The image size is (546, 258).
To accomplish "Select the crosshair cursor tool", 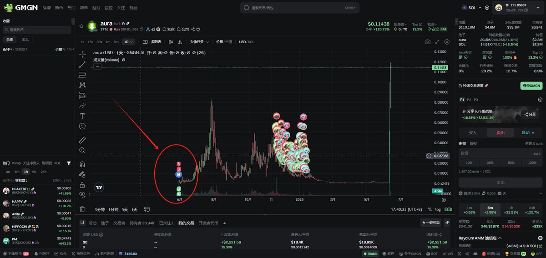I will [82, 54].
